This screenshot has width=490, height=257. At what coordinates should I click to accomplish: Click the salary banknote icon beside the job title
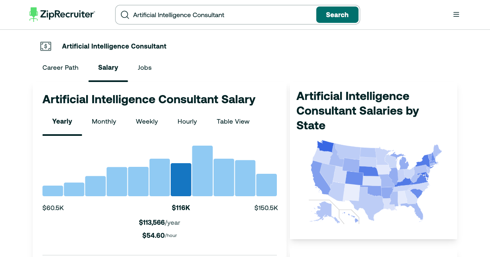[46, 46]
